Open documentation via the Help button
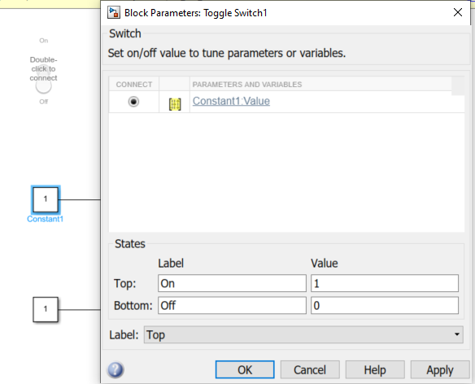 click(x=375, y=369)
